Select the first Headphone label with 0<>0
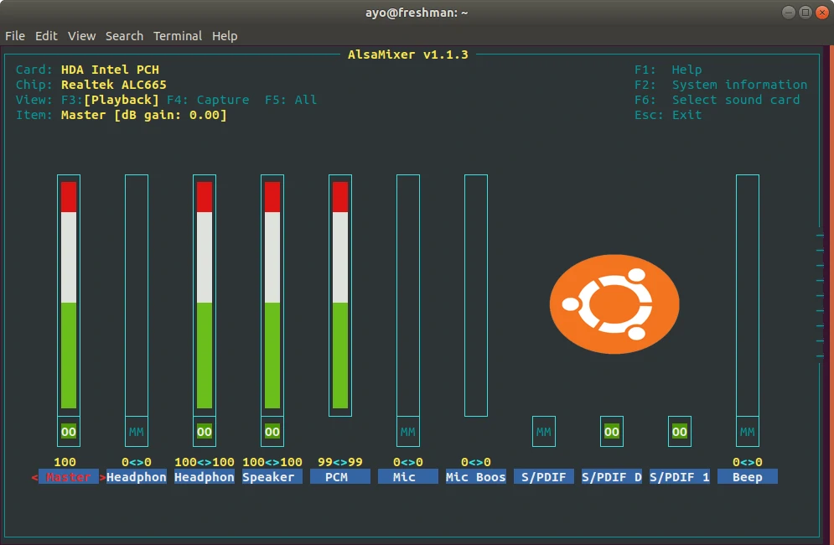The height and width of the screenshot is (545, 834). pyautogui.click(x=136, y=477)
